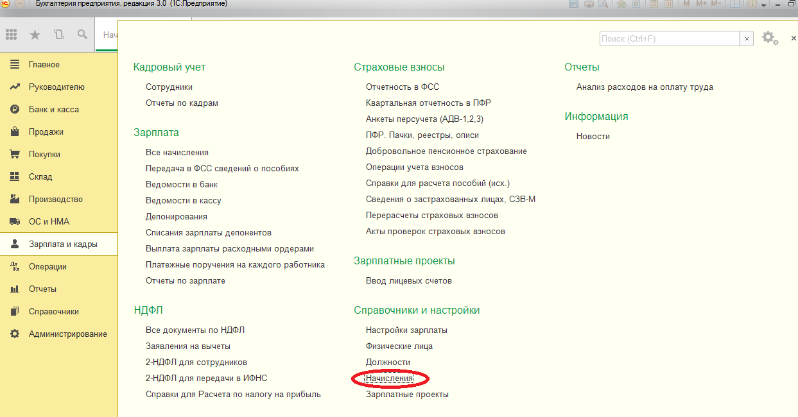Viewport: 798px width, 417px height.
Task: Open Анализ расходов на оплату труда
Action: [x=645, y=87]
